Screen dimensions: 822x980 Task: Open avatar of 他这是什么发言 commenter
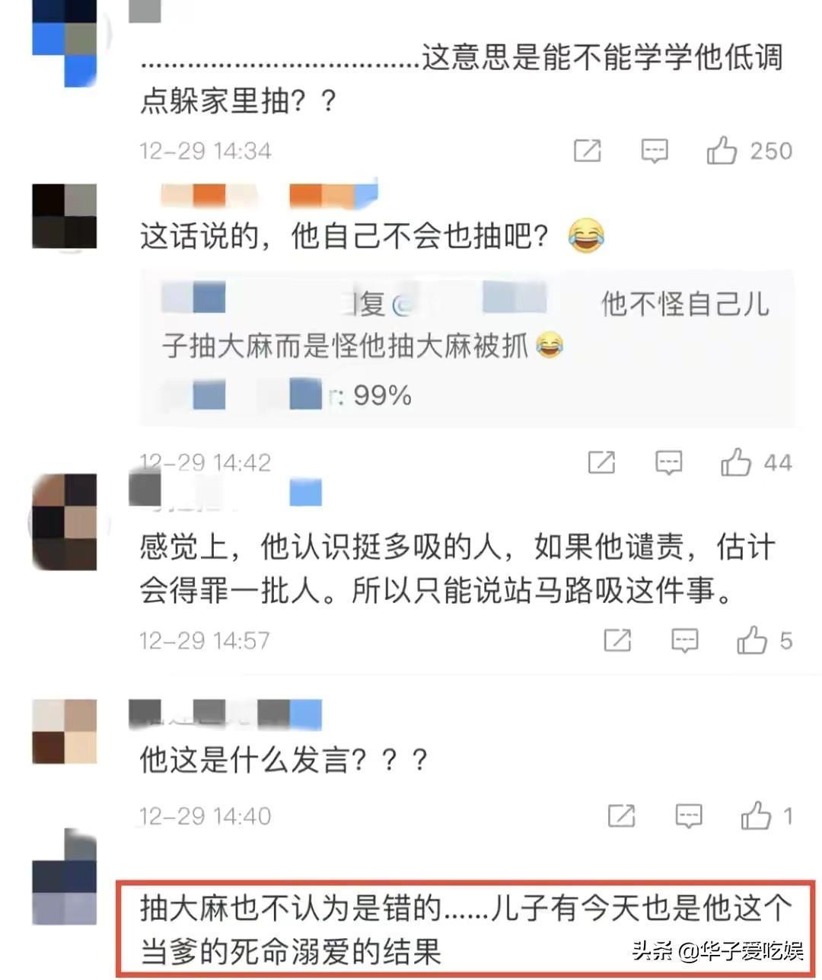pyautogui.click(x=65, y=731)
